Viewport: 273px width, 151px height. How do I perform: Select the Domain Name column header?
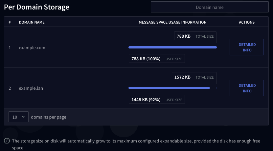tap(32, 22)
